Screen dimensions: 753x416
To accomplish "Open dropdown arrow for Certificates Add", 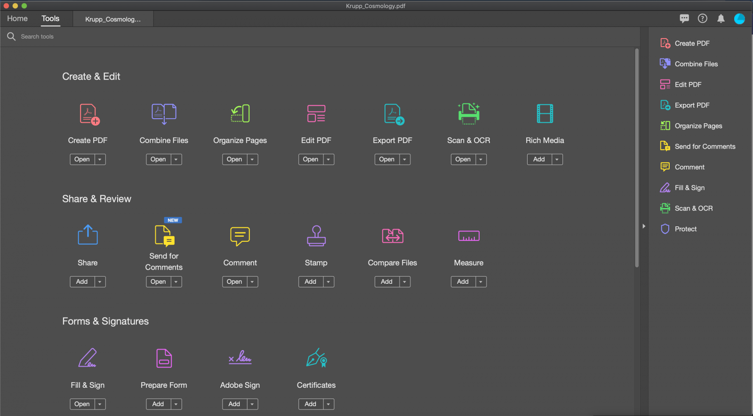I will click(328, 404).
